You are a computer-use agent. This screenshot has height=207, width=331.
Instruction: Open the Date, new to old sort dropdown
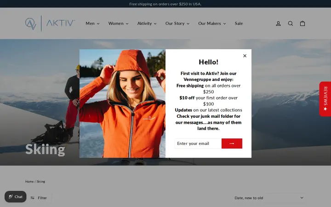click(x=269, y=198)
